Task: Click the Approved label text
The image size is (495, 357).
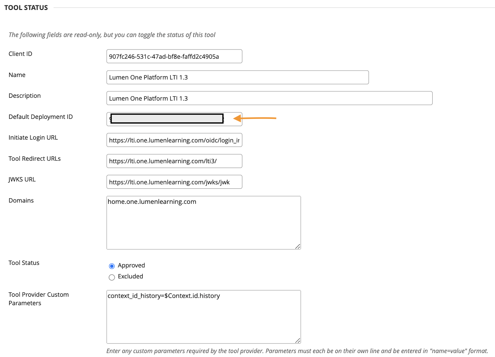Action: click(x=131, y=265)
